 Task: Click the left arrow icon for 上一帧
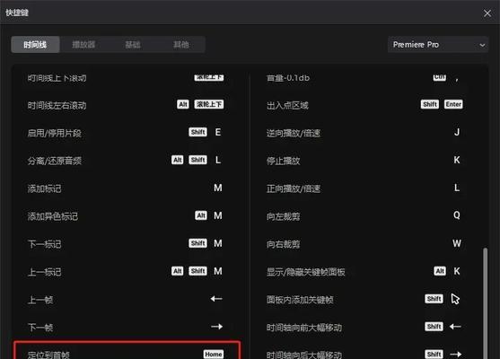pos(216,299)
